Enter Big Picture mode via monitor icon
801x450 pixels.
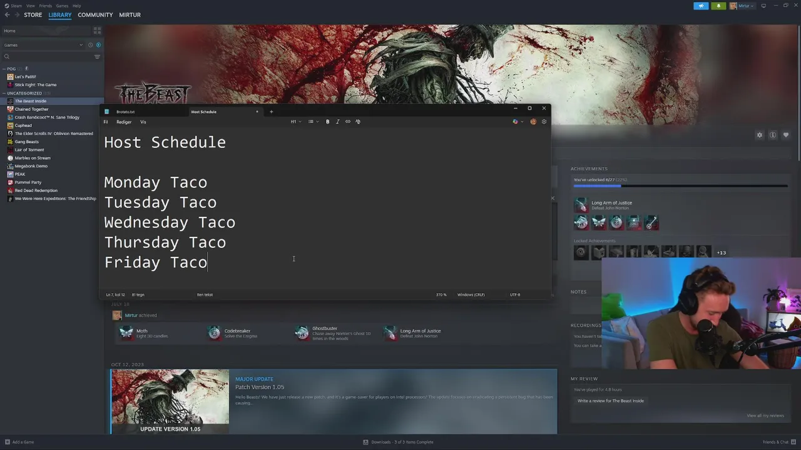coord(763,6)
